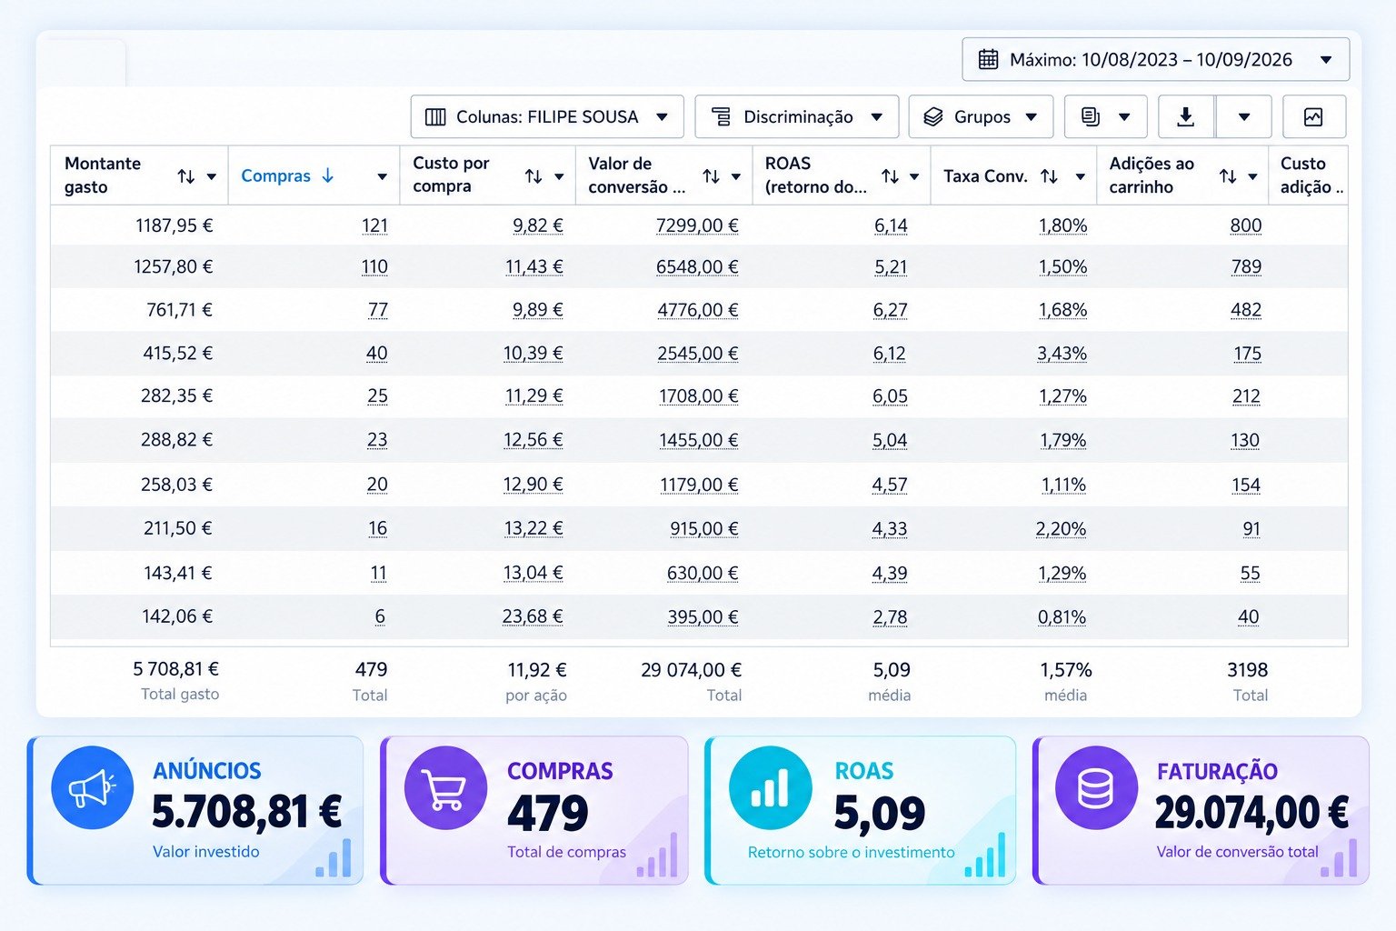Open the chart view icon button
The image size is (1396, 931).
(1313, 117)
